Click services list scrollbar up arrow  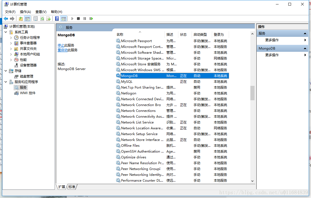[x=252, y=34]
